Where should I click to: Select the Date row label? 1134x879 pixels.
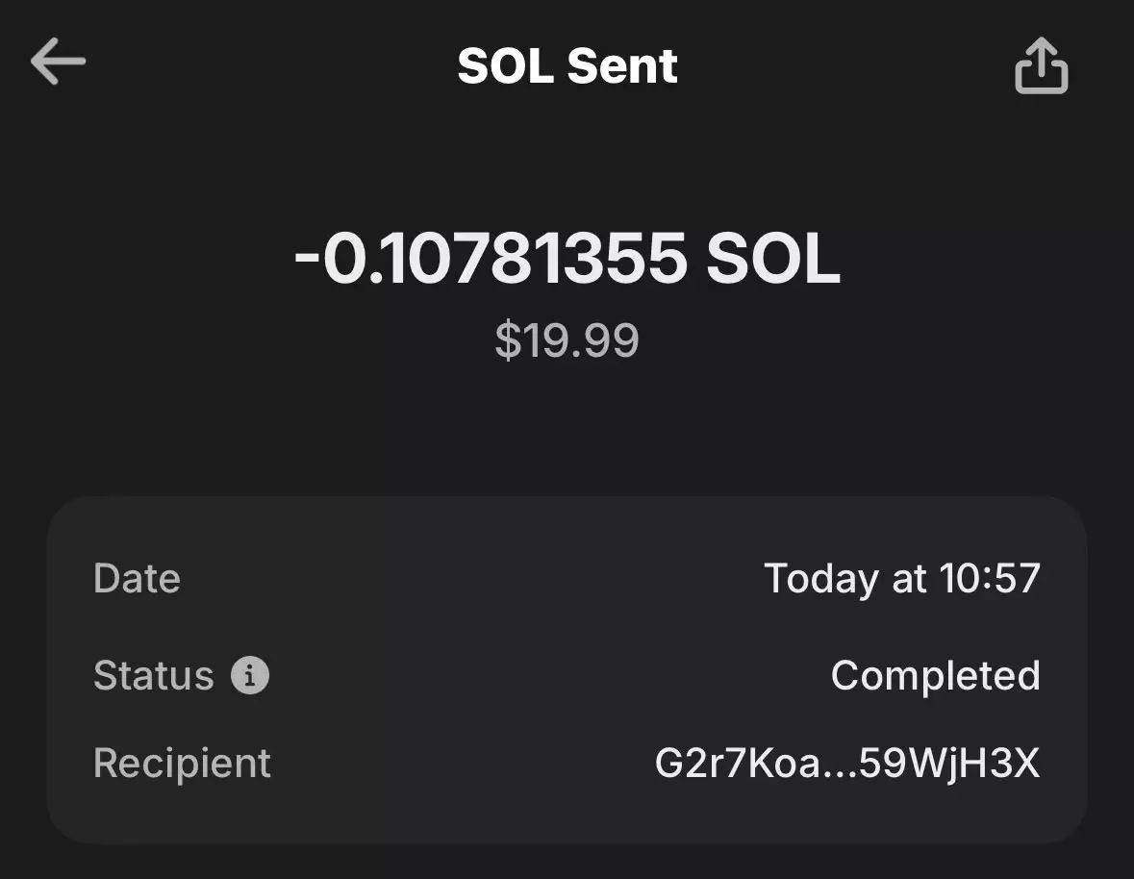tap(137, 579)
